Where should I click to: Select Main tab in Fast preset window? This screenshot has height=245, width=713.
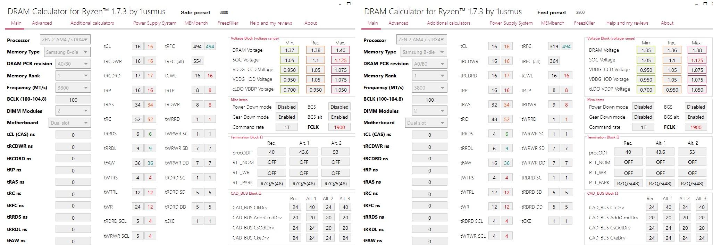[372, 23]
